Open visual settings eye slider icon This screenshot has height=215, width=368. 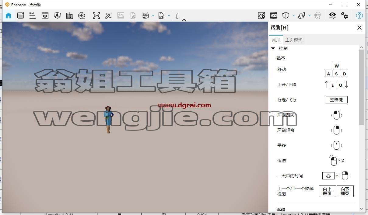[332, 16]
